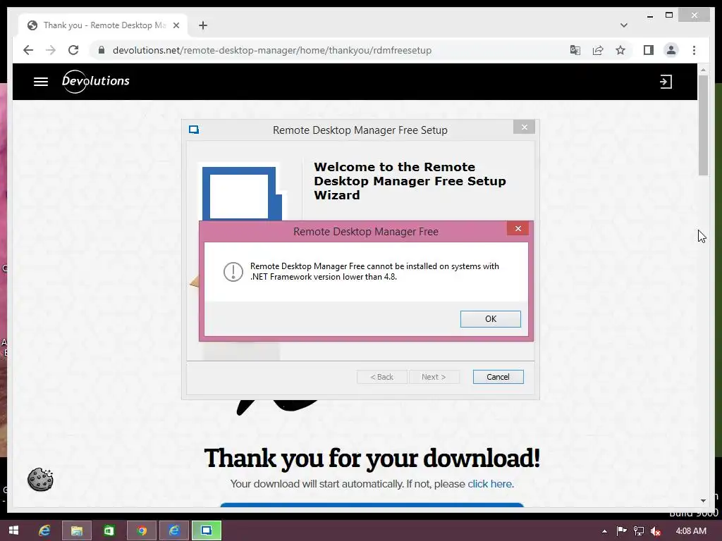Toggle the Chrome side panel
This screenshot has height=541, width=722.
649,50
